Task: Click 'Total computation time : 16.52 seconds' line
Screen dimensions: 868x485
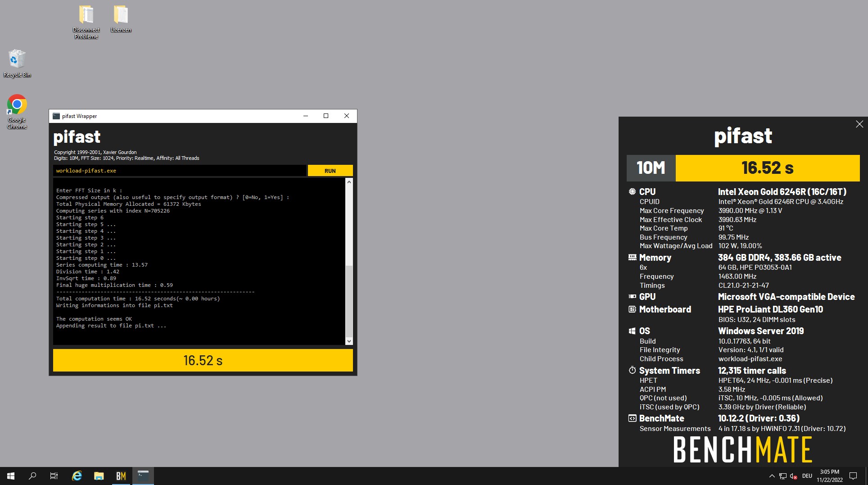Action: click(x=138, y=299)
